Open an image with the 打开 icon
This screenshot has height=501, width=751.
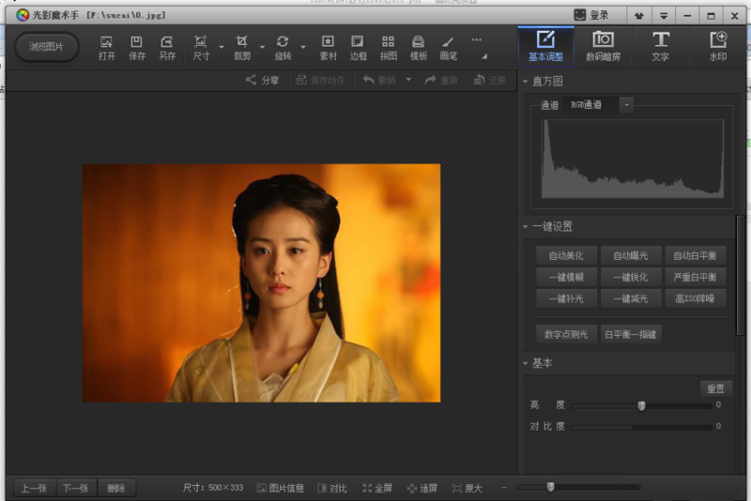pos(107,48)
